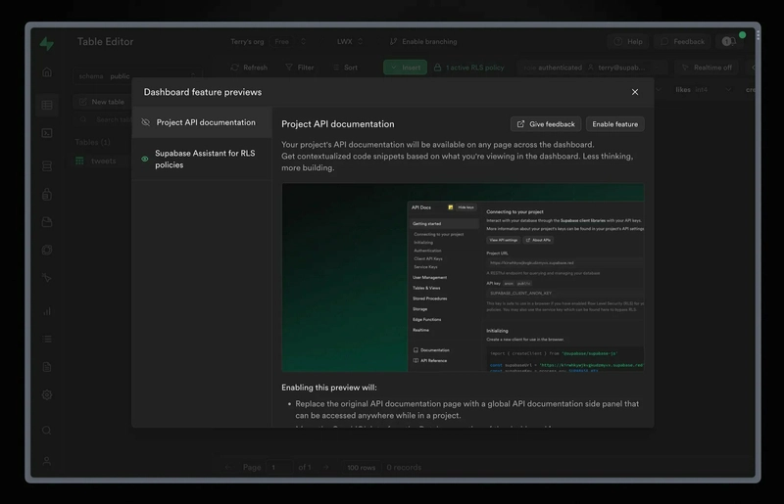The height and width of the screenshot is (504, 784).
Task: Open the schema public dropdown
Action: (136, 76)
